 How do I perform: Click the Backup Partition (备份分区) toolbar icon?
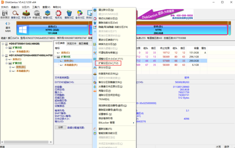coord(80,14)
